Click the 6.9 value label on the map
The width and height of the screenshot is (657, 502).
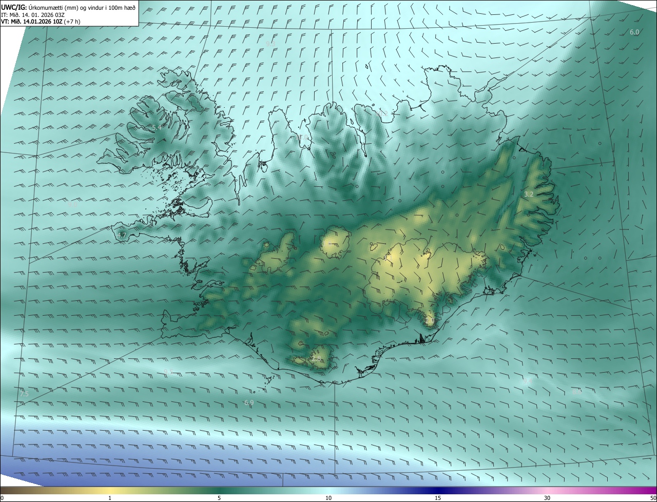249,402
